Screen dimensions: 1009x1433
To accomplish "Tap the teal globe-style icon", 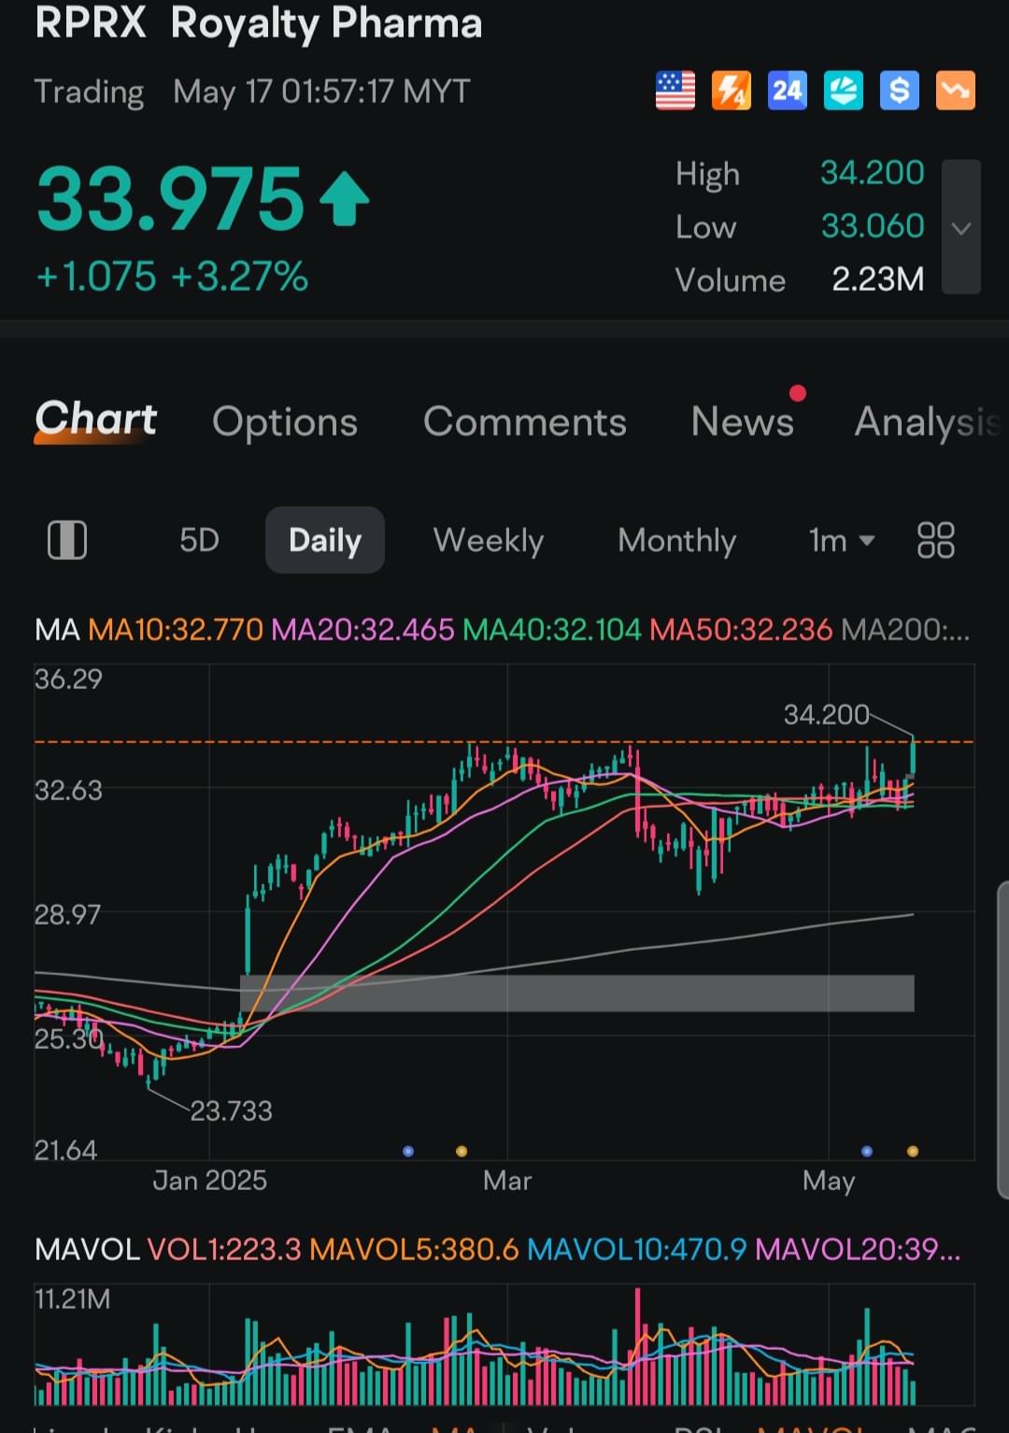I will pyautogui.click(x=844, y=91).
